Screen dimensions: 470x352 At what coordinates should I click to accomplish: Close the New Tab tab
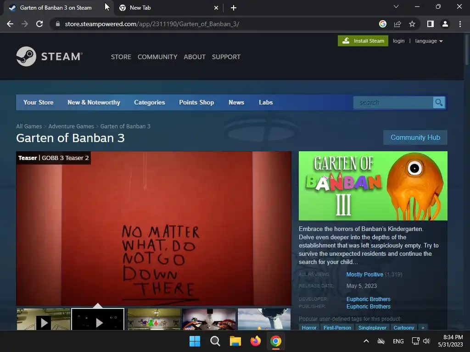[216, 8]
